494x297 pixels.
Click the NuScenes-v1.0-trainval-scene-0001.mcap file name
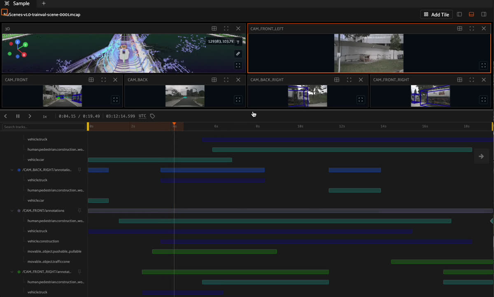(42, 14)
